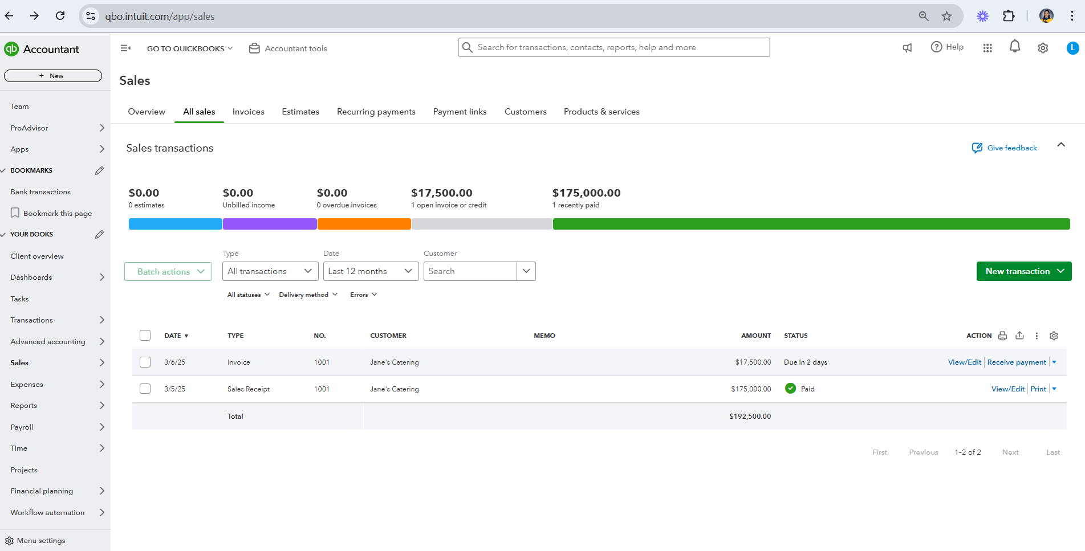Switch to the Overview tab

[x=147, y=112]
